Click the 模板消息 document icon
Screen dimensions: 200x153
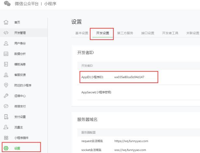(x=6, y=64)
